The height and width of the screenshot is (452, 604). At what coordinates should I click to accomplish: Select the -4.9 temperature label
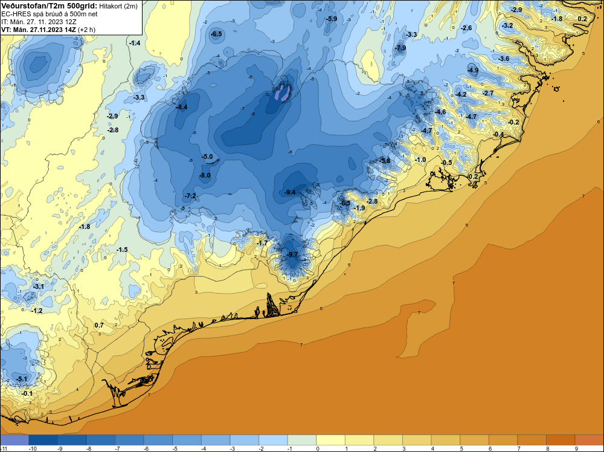(473, 71)
